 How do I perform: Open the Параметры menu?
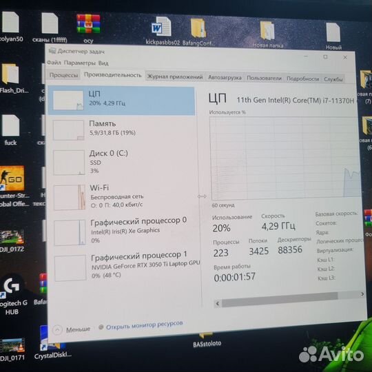[80, 63]
